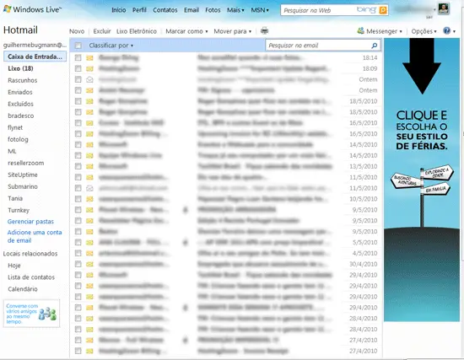This screenshot has width=464, height=360.
Task: Open Fotos in top navigation
Action: (x=213, y=10)
